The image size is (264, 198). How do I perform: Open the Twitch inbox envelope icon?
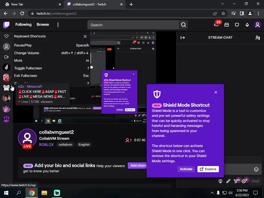pos(227,25)
